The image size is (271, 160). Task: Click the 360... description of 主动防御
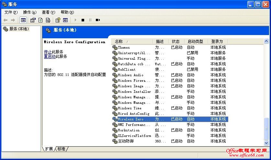coord(160,141)
